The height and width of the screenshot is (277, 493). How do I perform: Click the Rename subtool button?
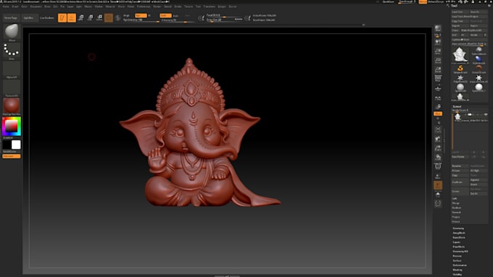[x=460, y=166]
